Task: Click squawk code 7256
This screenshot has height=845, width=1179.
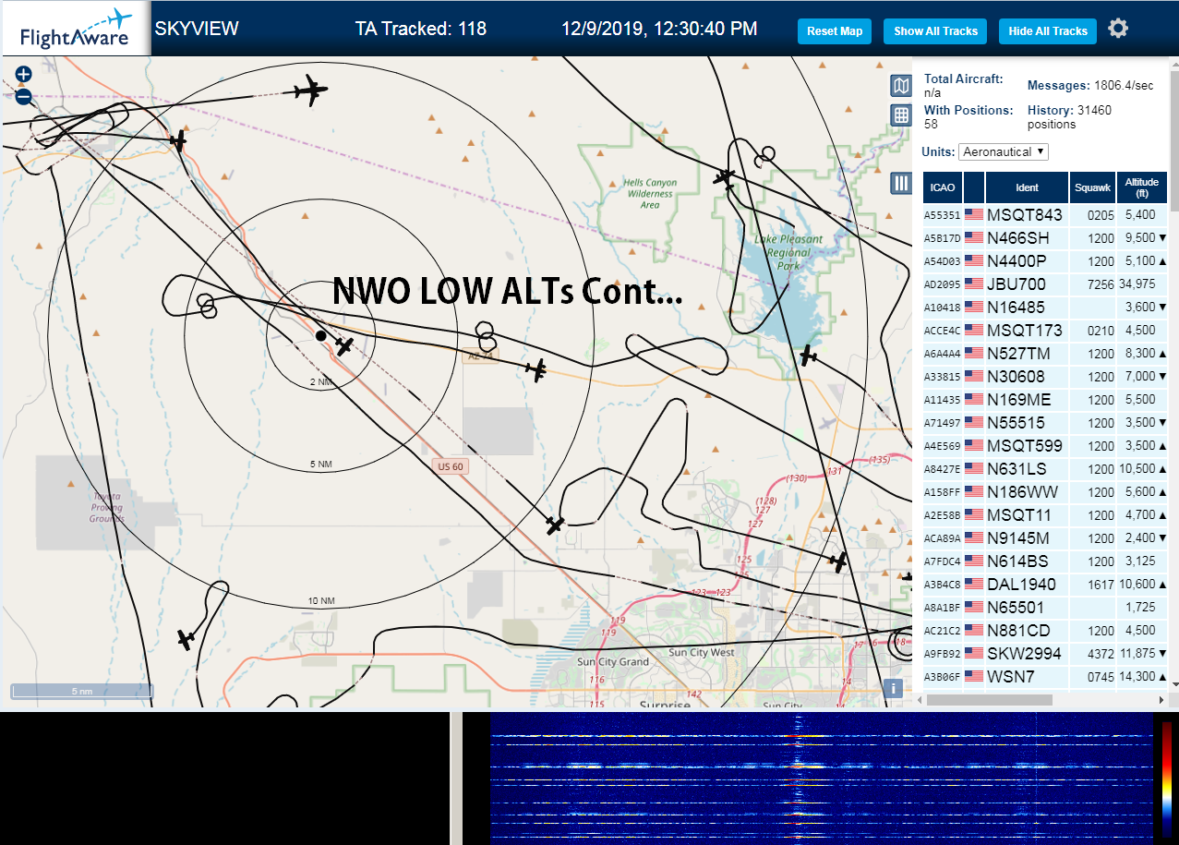Action: tap(1101, 284)
